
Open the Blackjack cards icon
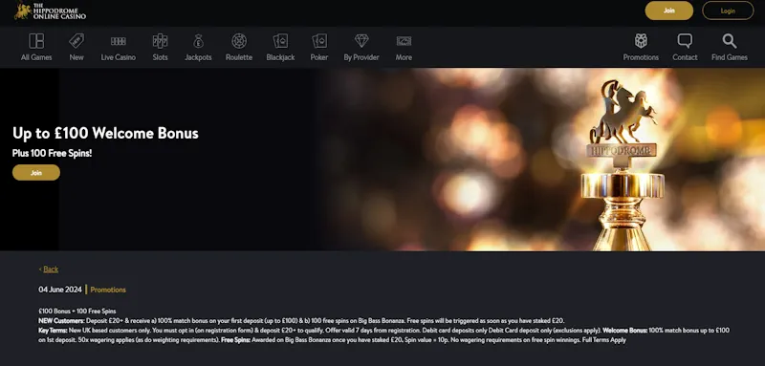pyautogui.click(x=280, y=41)
